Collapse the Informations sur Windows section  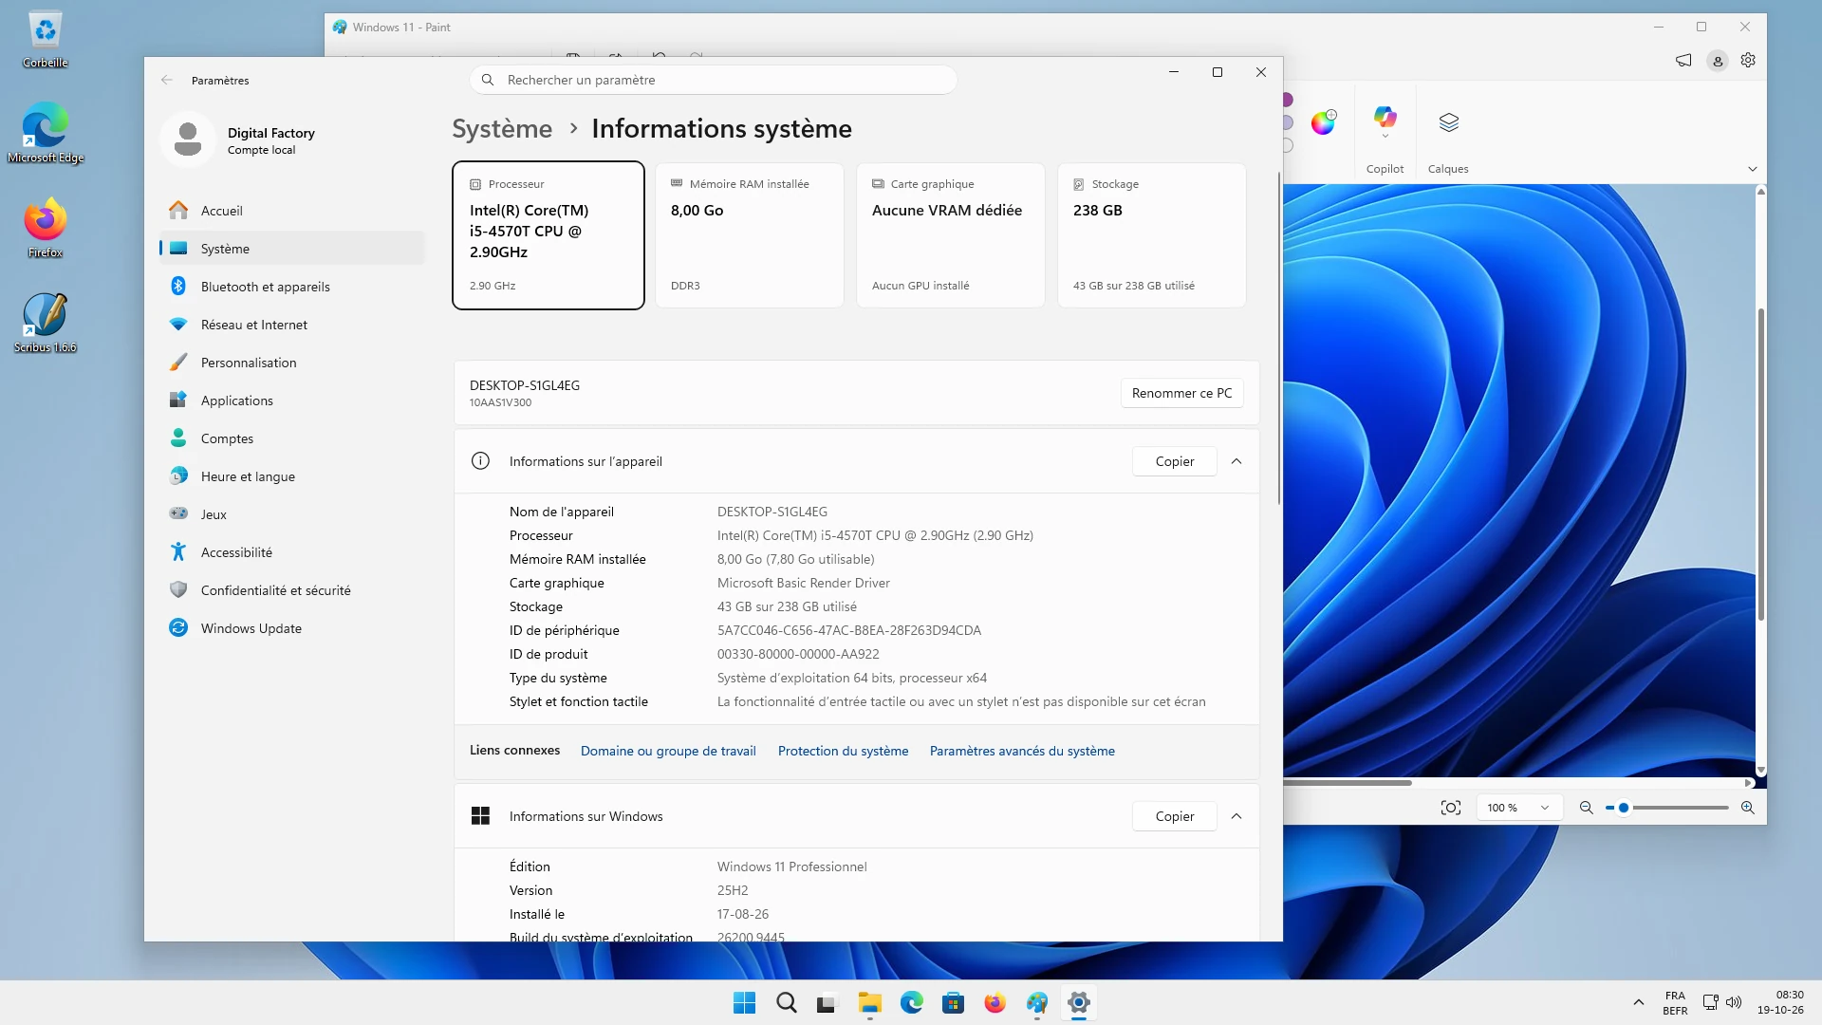tap(1236, 816)
